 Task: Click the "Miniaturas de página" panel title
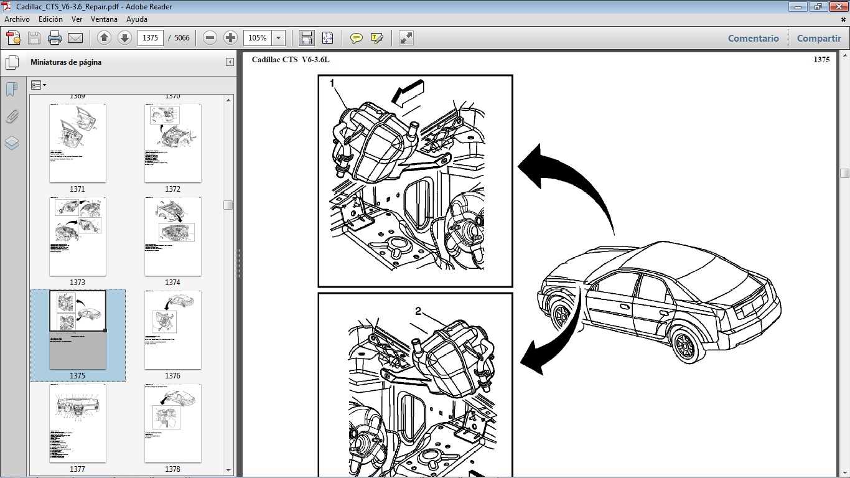click(x=66, y=62)
